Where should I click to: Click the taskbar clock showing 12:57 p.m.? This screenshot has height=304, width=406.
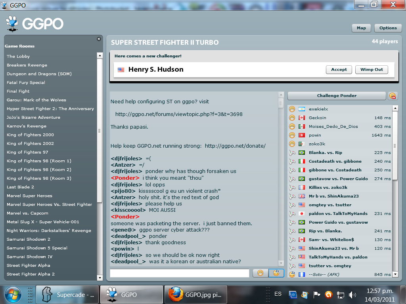coord(380,291)
